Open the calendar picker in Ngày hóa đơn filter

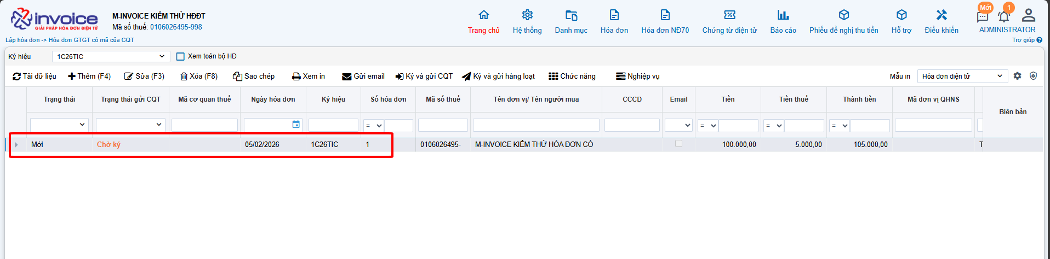[296, 125]
